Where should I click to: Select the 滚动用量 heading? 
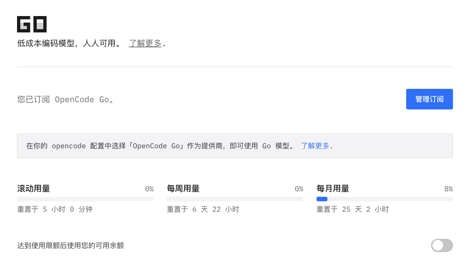coord(33,189)
